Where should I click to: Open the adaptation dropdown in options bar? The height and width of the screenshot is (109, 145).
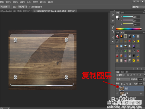(x=22, y=7)
